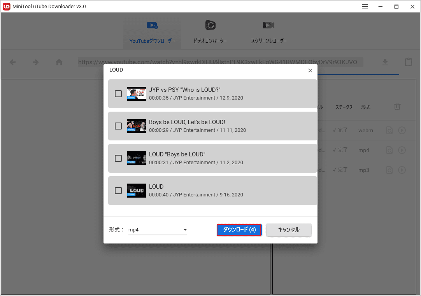Check the LOUD "Boys be LOUD" checkbox

point(118,158)
